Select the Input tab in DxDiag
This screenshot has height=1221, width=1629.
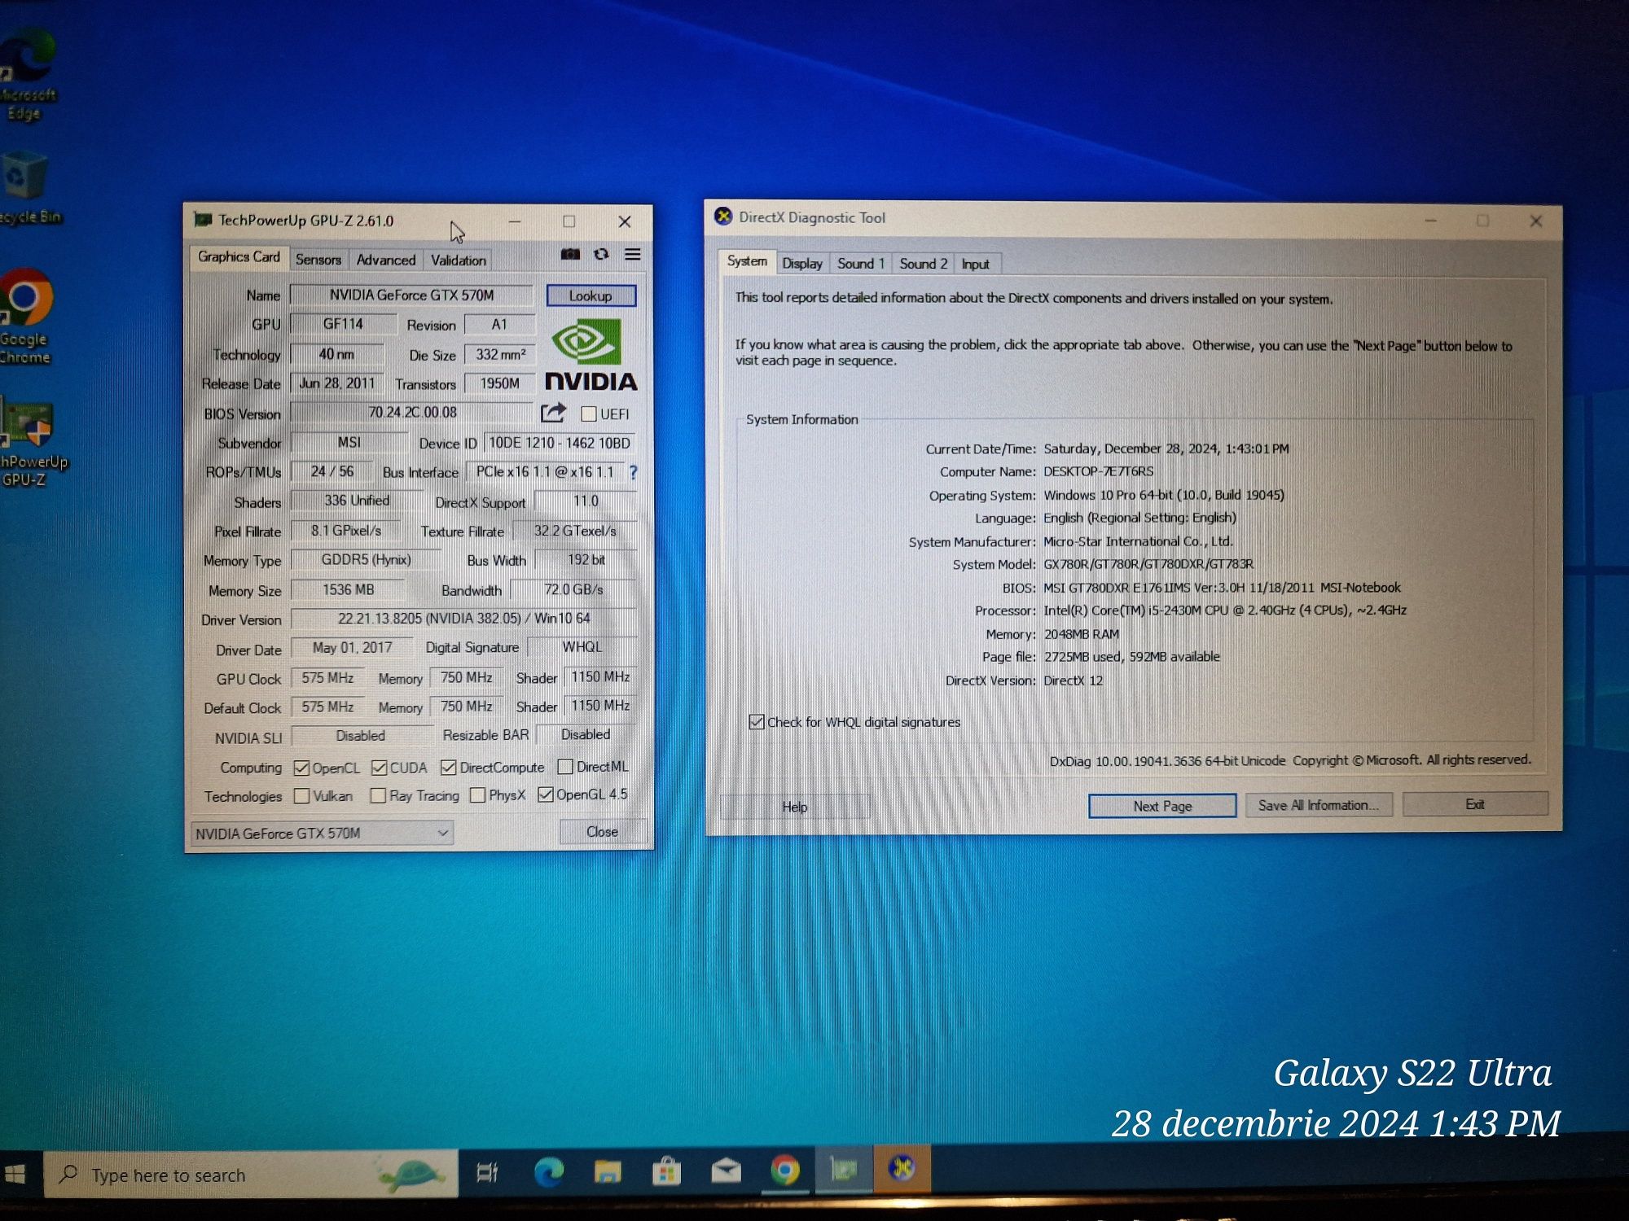pos(976,265)
